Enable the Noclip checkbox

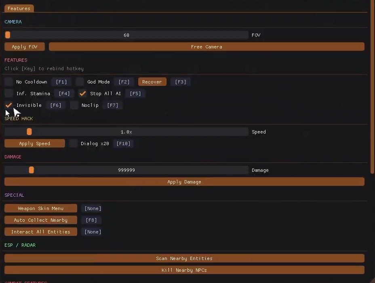74,105
